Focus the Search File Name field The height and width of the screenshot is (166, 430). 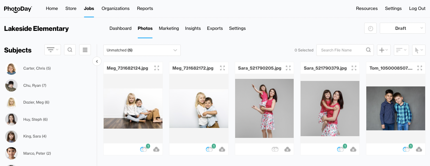tap(345, 50)
